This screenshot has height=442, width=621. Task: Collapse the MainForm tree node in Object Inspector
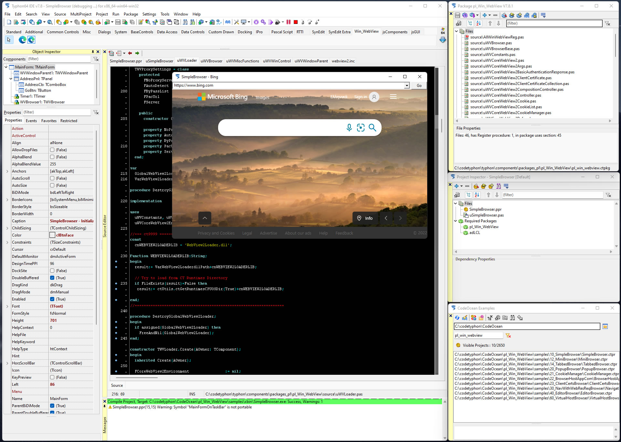coord(6,67)
